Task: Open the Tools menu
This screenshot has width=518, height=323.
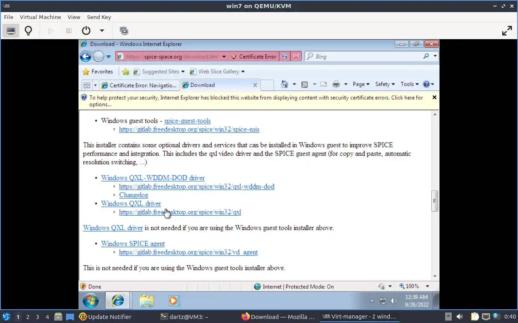Action: click(410, 84)
